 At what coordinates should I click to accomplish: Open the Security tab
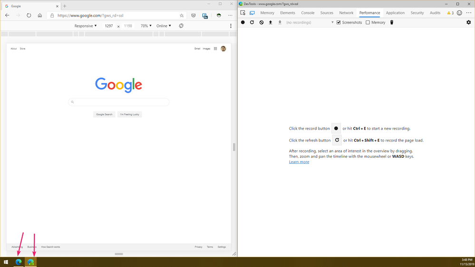coord(417,13)
